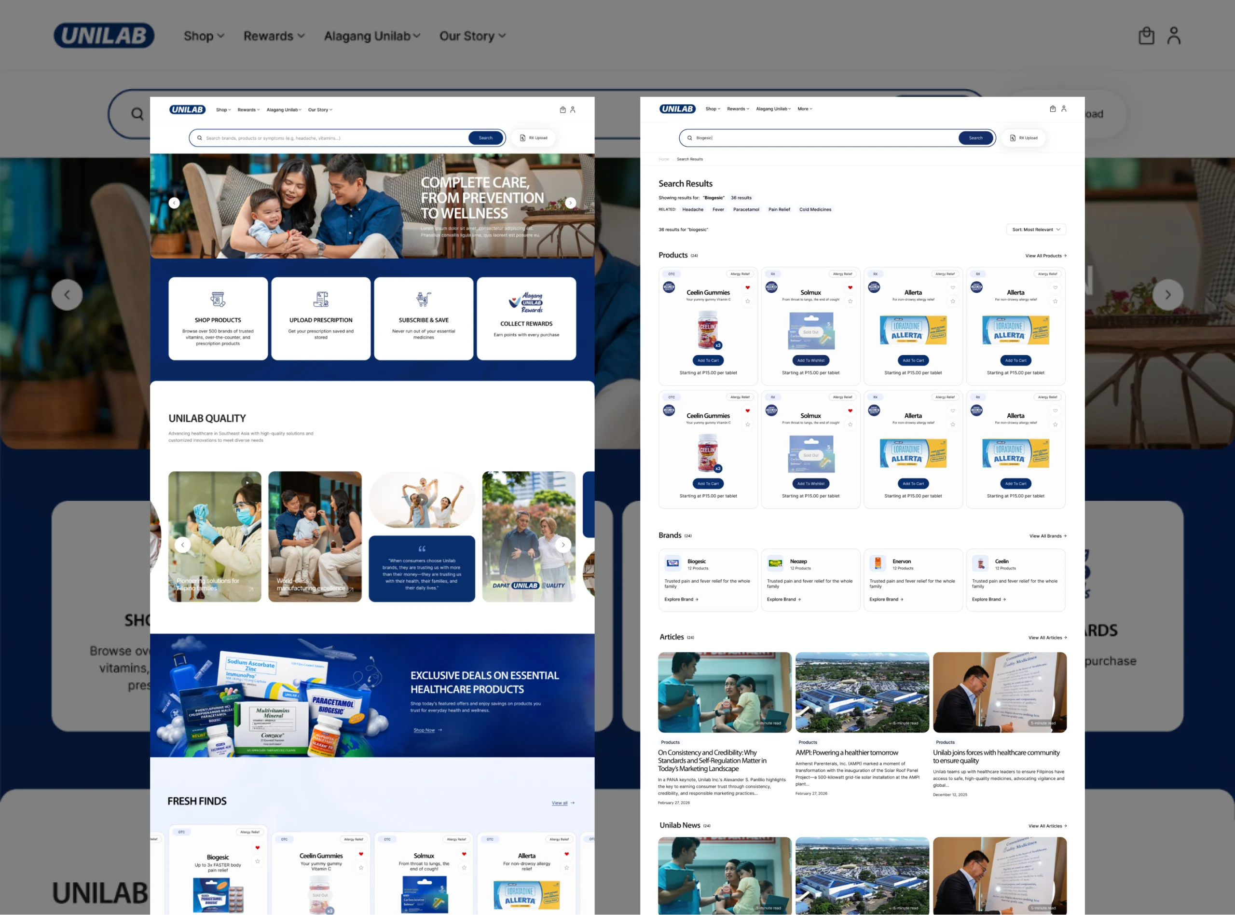Select the Pain Relief related tag
The width and height of the screenshot is (1235, 915).
[x=779, y=209]
